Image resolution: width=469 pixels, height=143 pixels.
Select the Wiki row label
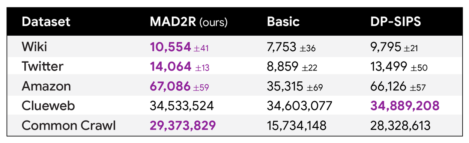[x=34, y=47]
